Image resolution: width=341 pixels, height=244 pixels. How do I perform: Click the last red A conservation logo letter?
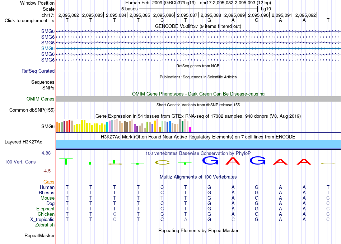click(x=304, y=162)
